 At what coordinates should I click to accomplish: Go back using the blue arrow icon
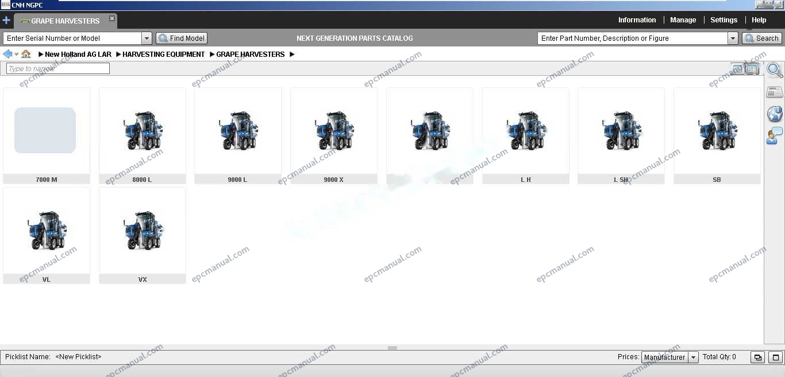(x=7, y=54)
